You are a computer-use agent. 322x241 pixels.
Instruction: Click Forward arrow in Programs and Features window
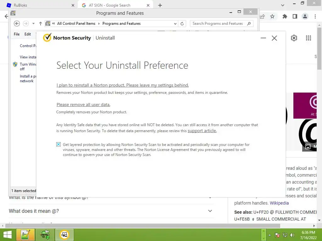pos(26,24)
